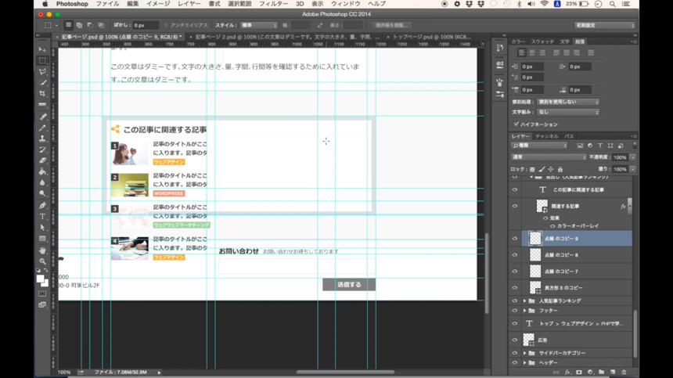Hide the 関連する記事 layer
Screen dimensions: 673x378
(515, 206)
